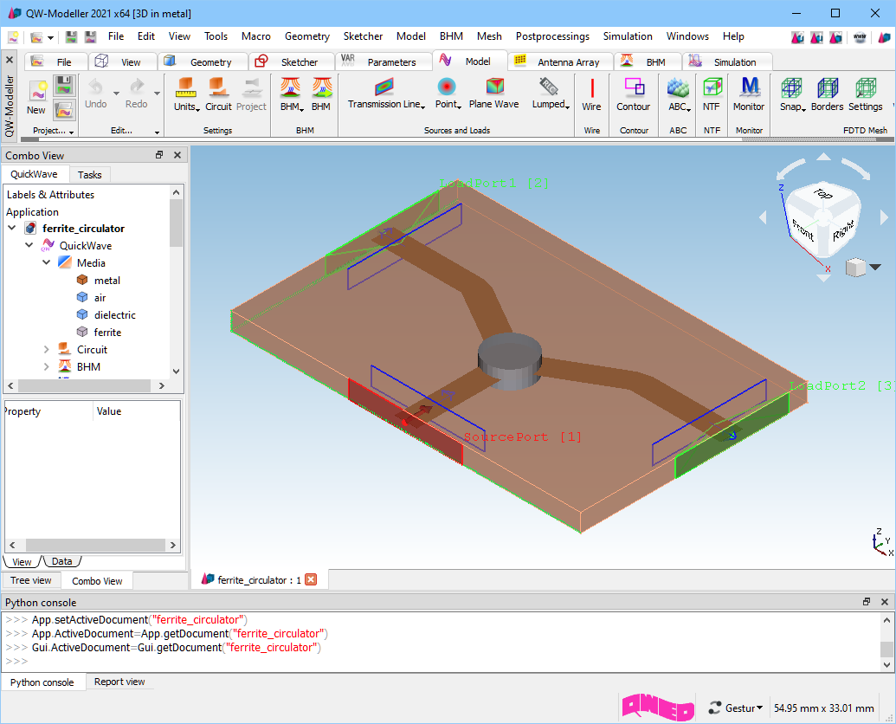Open the Tasks tab in Combo View

click(x=90, y=175)
